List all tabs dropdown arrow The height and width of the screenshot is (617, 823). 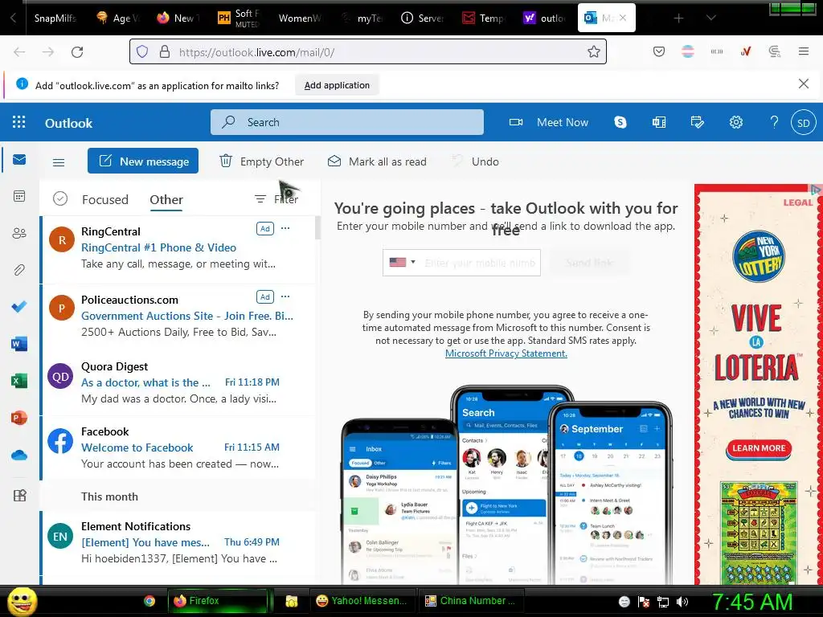coord(711,18)
